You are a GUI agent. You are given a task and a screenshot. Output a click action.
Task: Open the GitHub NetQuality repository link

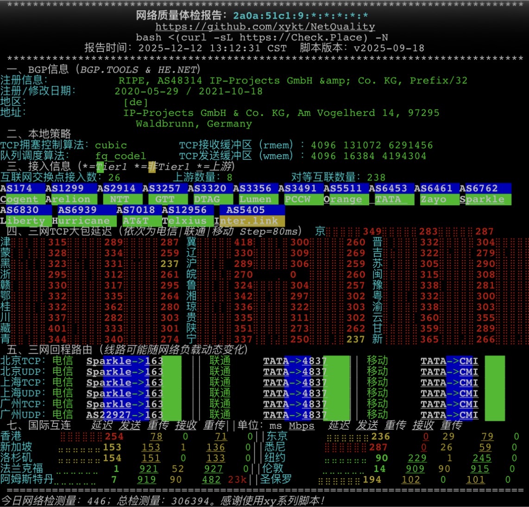(x=265, y=27)
